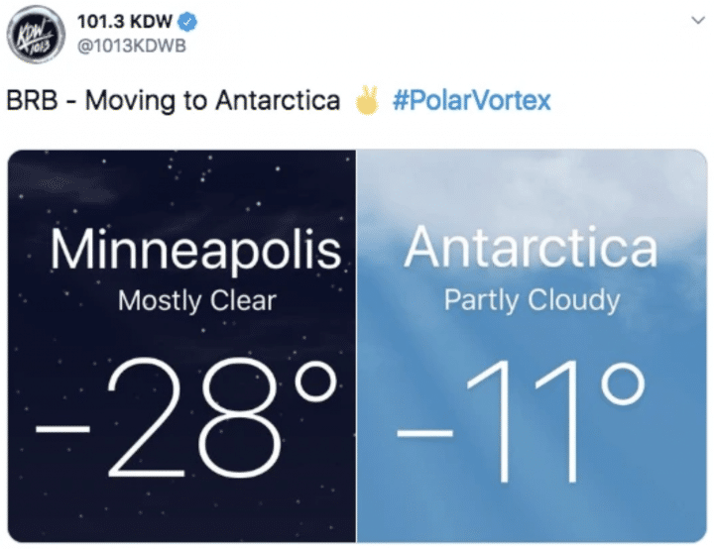This screenshot has height=549, width=714.
Task: Click the Minneapolis city title
Action: click(194, 252)
